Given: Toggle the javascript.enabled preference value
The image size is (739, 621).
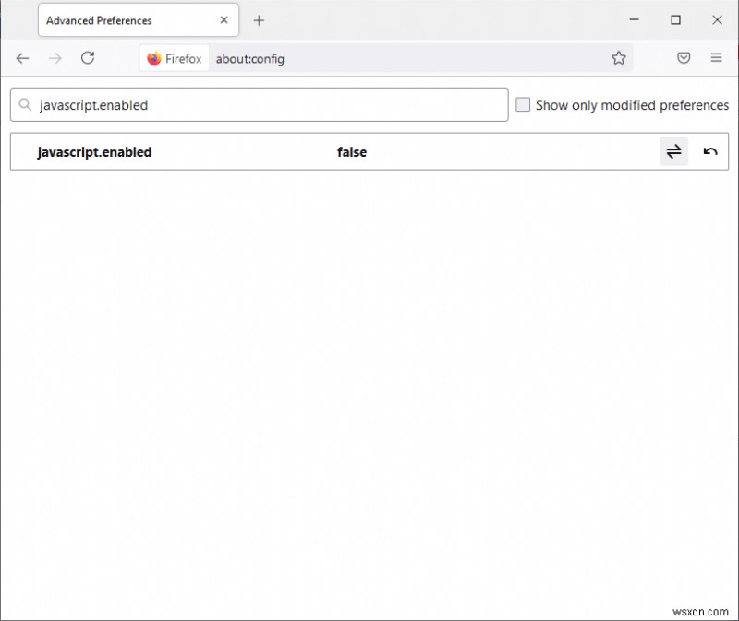Looking at the screenshot, I should [x=673, y=151].
